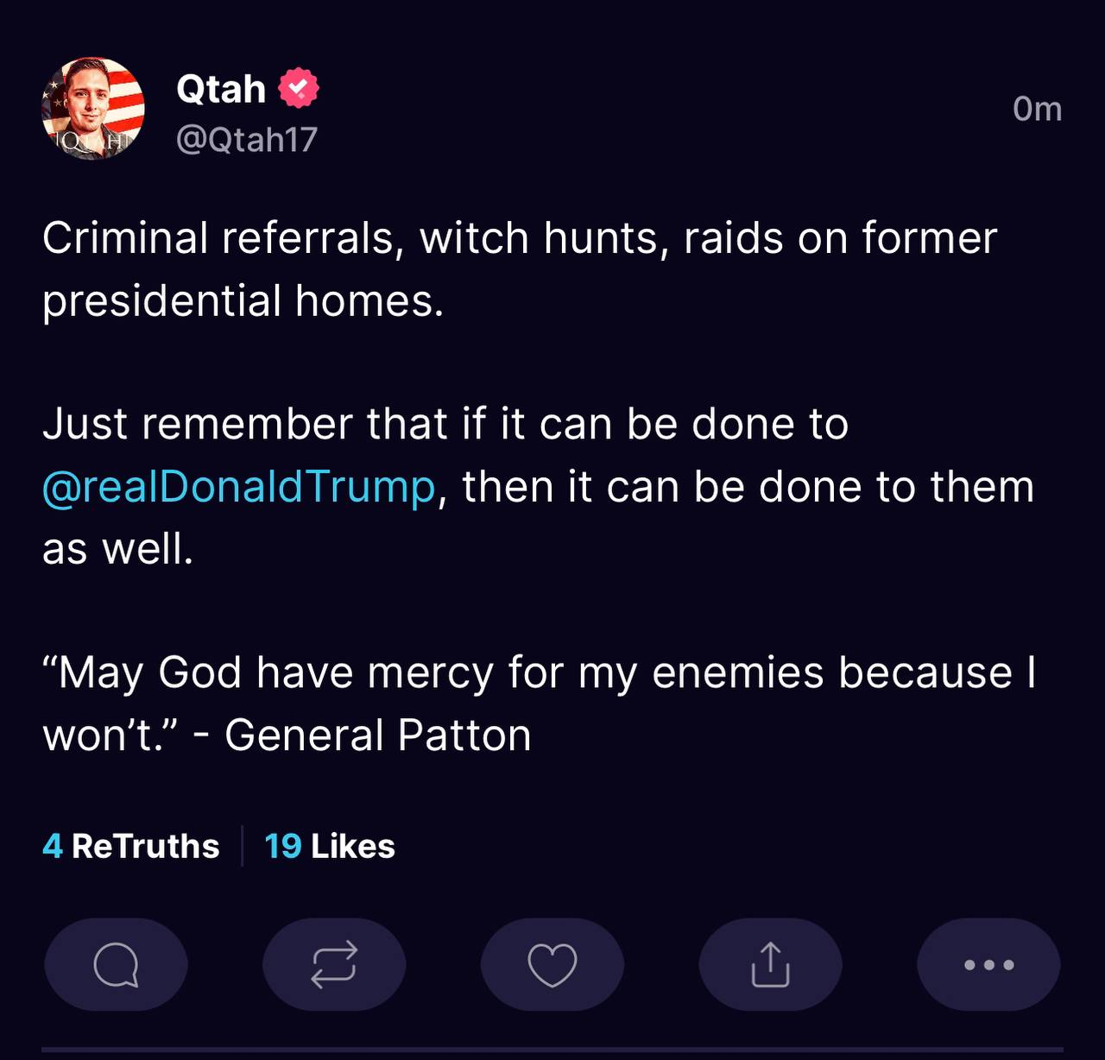The width and height of the screenshot is (1105, 1060).
Task: Open Qtah's profile picture avatar
Action: (x=93, y=109)
